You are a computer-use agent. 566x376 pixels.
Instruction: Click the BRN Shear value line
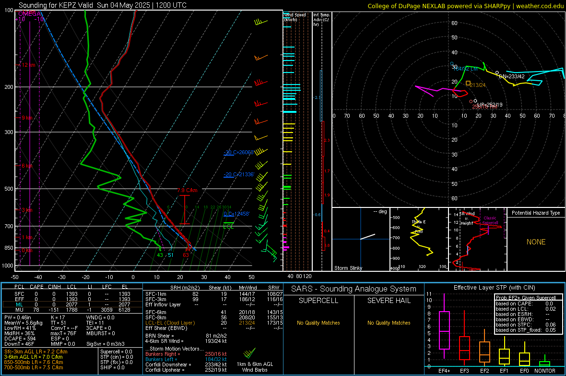click(186, 336)
